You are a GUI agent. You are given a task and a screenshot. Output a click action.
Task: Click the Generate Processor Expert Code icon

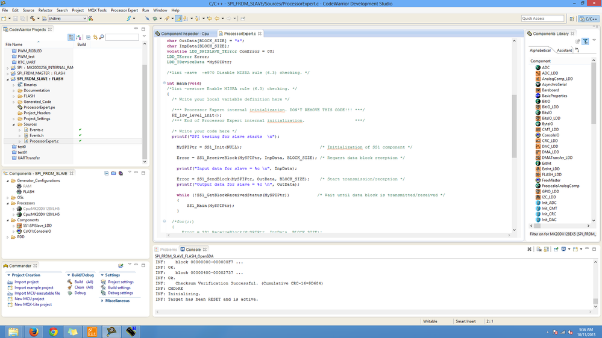coord(121,173)
